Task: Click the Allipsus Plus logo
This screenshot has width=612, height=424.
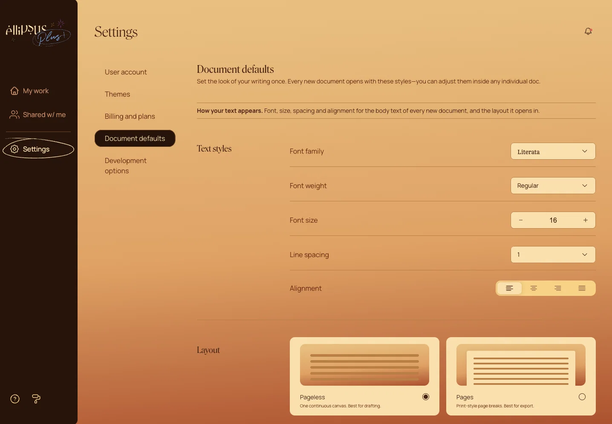Action: (38, 33)
